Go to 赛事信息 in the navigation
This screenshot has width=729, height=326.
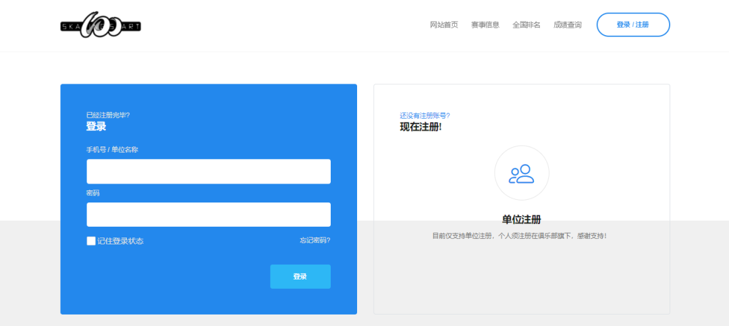click(x=485, y=25)
